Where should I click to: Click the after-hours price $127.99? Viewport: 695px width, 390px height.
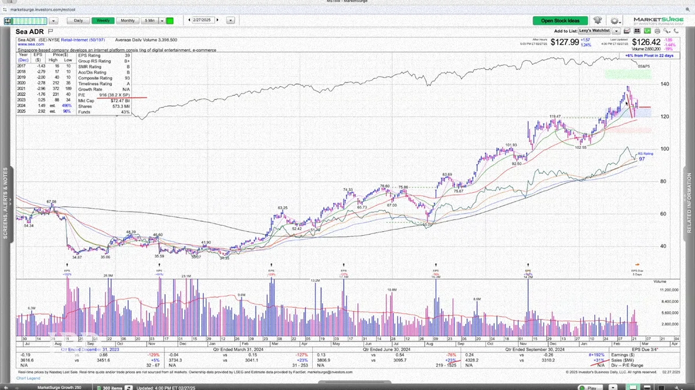pyautogui.click(x=564, y=42)
